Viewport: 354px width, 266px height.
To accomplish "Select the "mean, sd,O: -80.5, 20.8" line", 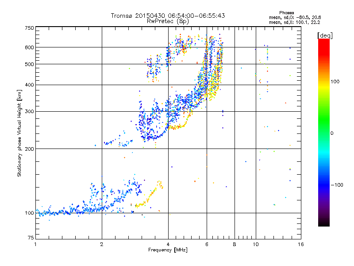I will (295, 17).
